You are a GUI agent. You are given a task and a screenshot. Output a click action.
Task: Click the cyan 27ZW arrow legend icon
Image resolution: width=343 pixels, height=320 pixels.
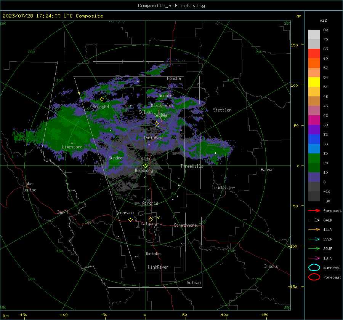[x=314, y=239]
